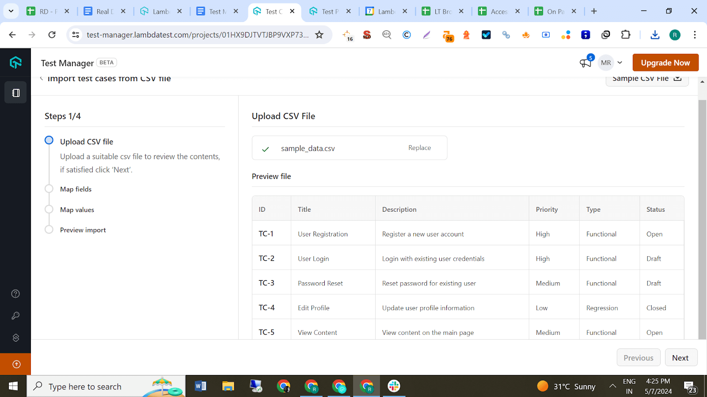Open the blue chain link extension
Screen dimensions: 707x397
click(x=506, y=35)
